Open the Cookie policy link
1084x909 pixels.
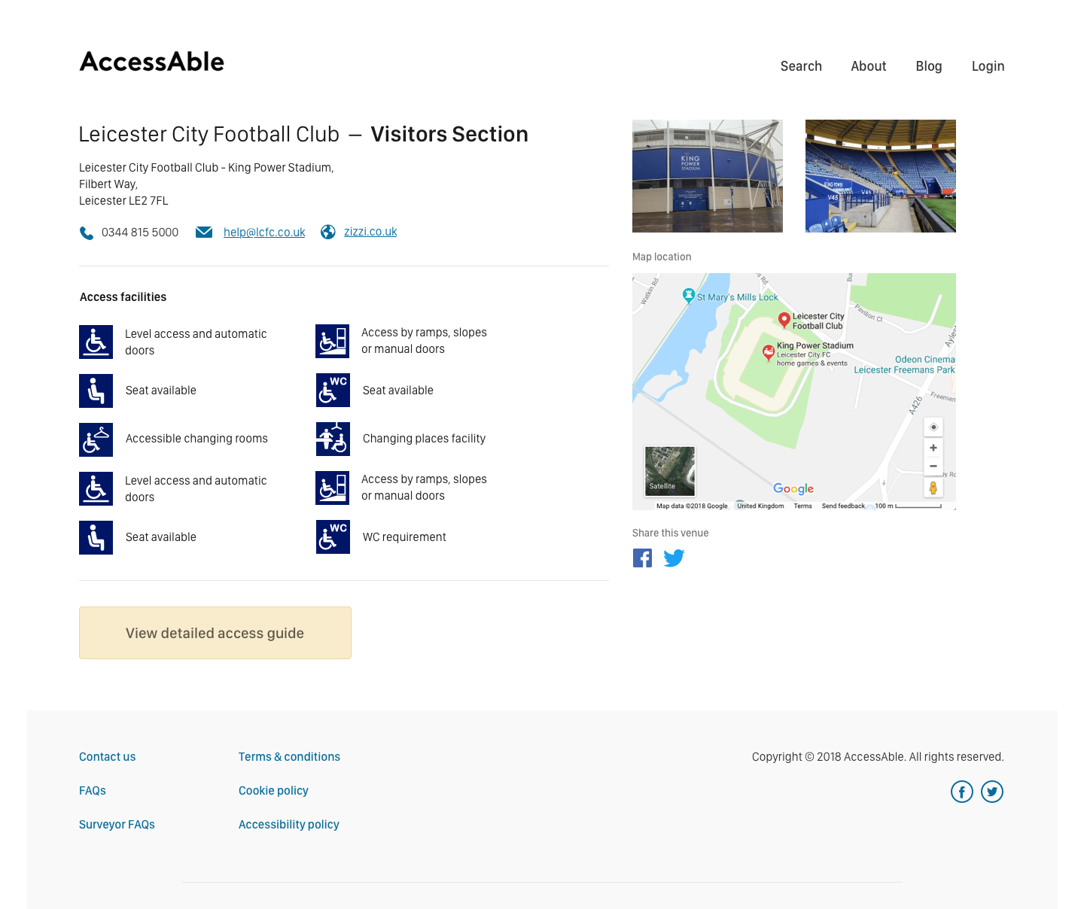273,791
